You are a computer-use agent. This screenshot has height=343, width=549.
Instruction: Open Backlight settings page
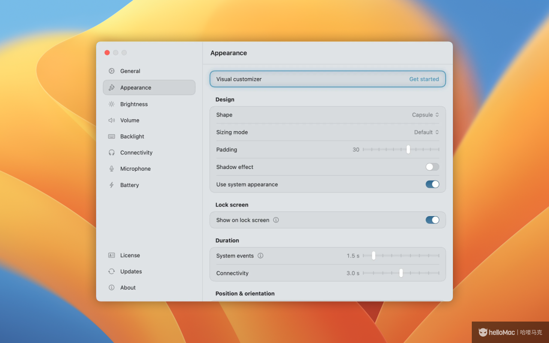click(x=132, y=136)
